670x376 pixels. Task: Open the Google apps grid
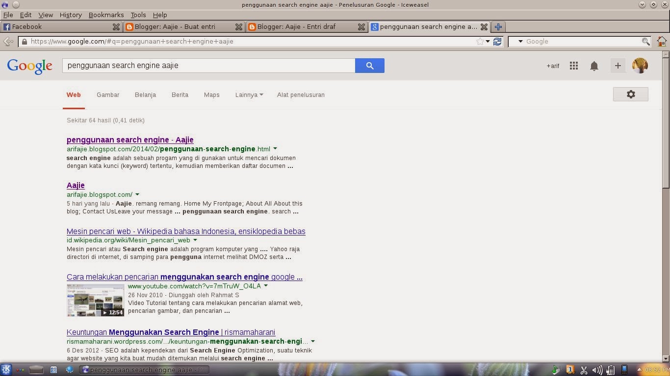tap(573, 66)
